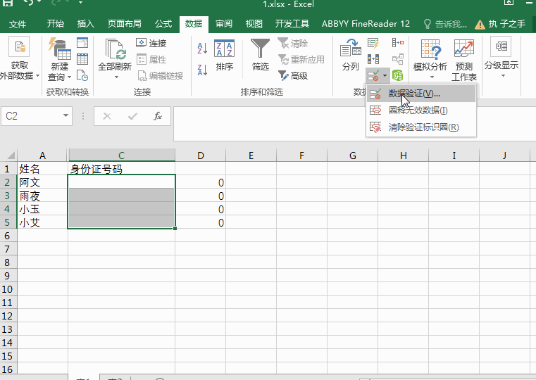
Task: Switch to the 插入 tab
Action: [x=85, y=23]
